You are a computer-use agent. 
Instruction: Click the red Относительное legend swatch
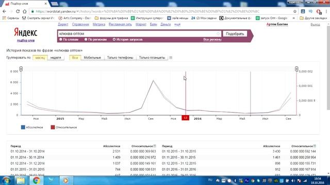53,127
